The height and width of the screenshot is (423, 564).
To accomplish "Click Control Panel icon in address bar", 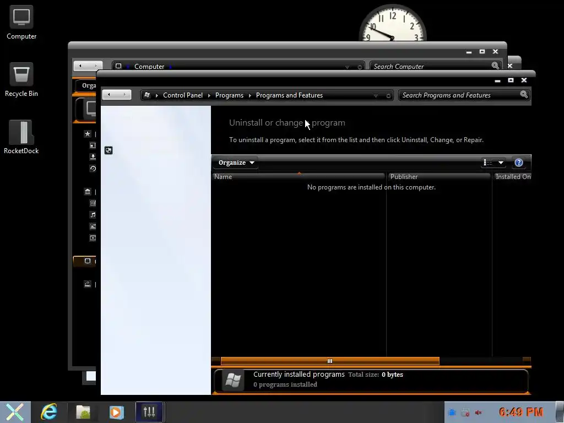I will tap(147, 95).
